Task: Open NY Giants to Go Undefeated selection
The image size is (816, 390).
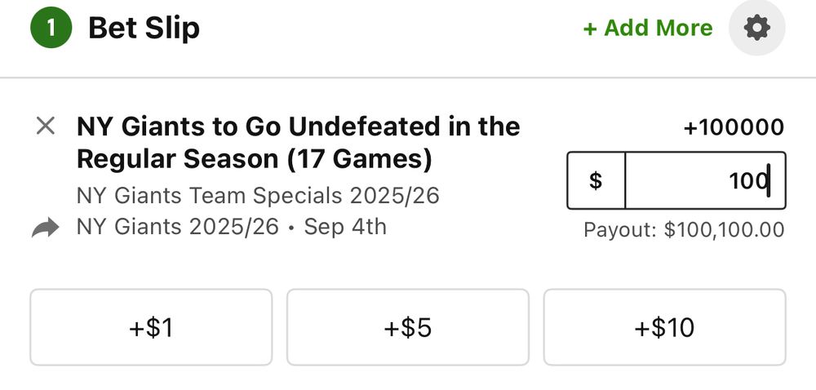Action: (298, 143)
